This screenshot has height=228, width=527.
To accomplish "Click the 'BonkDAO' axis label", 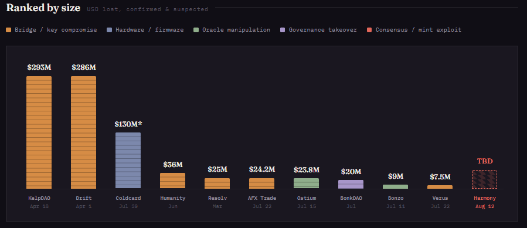I will pos(351,198).
